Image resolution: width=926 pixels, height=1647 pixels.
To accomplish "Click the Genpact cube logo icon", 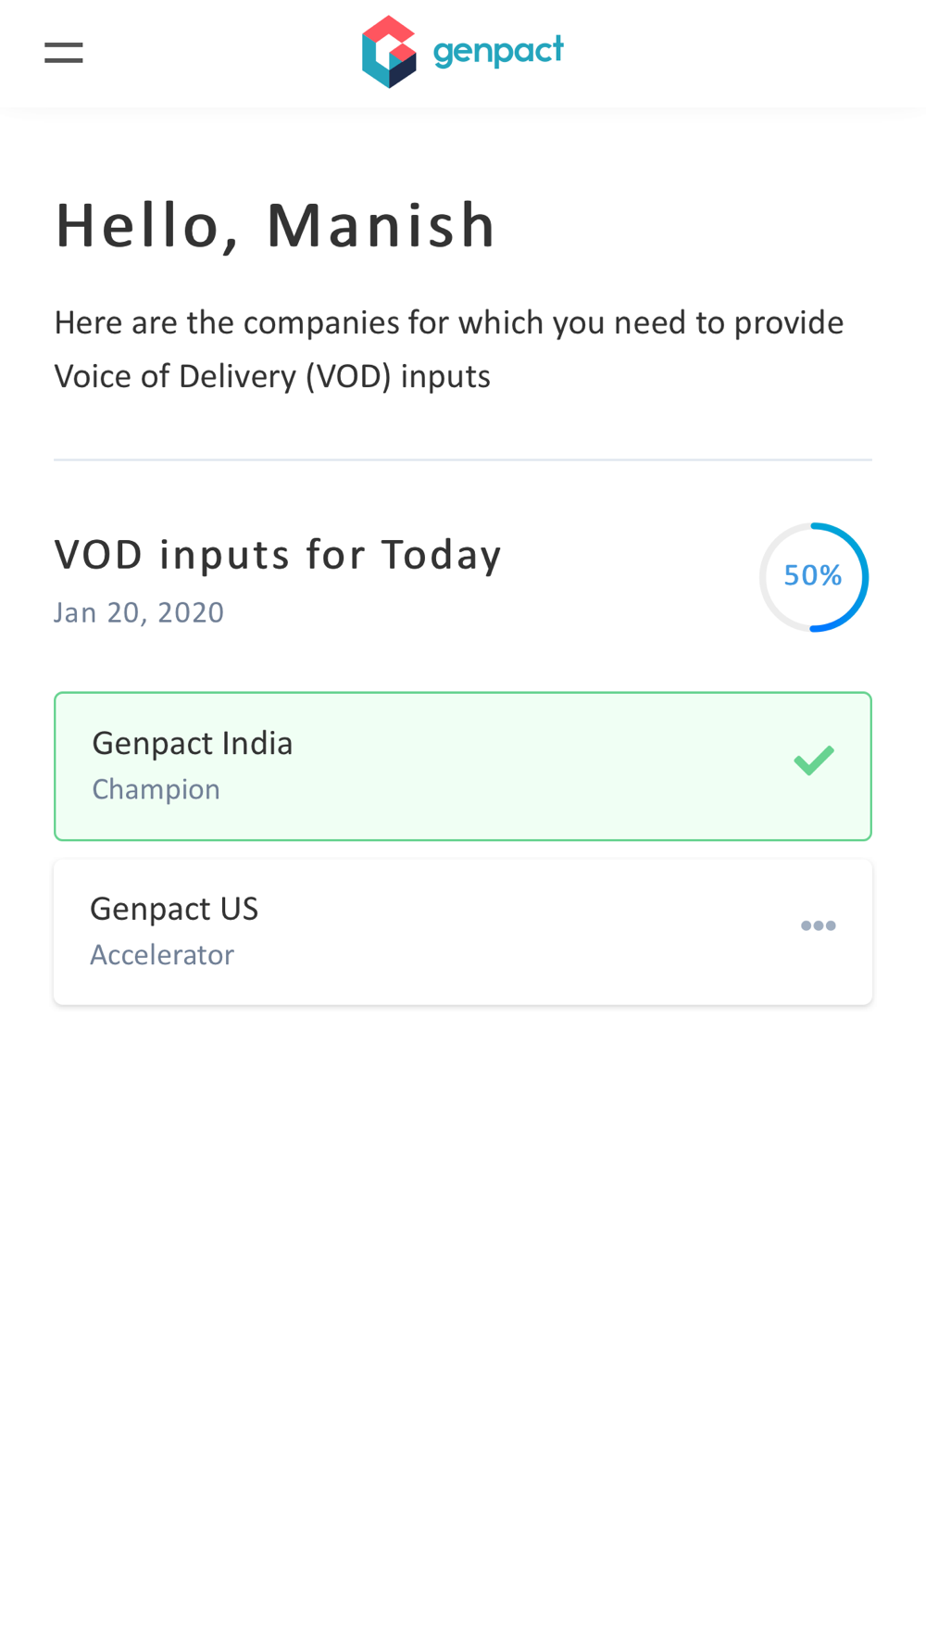I will (x=389, y=52).
